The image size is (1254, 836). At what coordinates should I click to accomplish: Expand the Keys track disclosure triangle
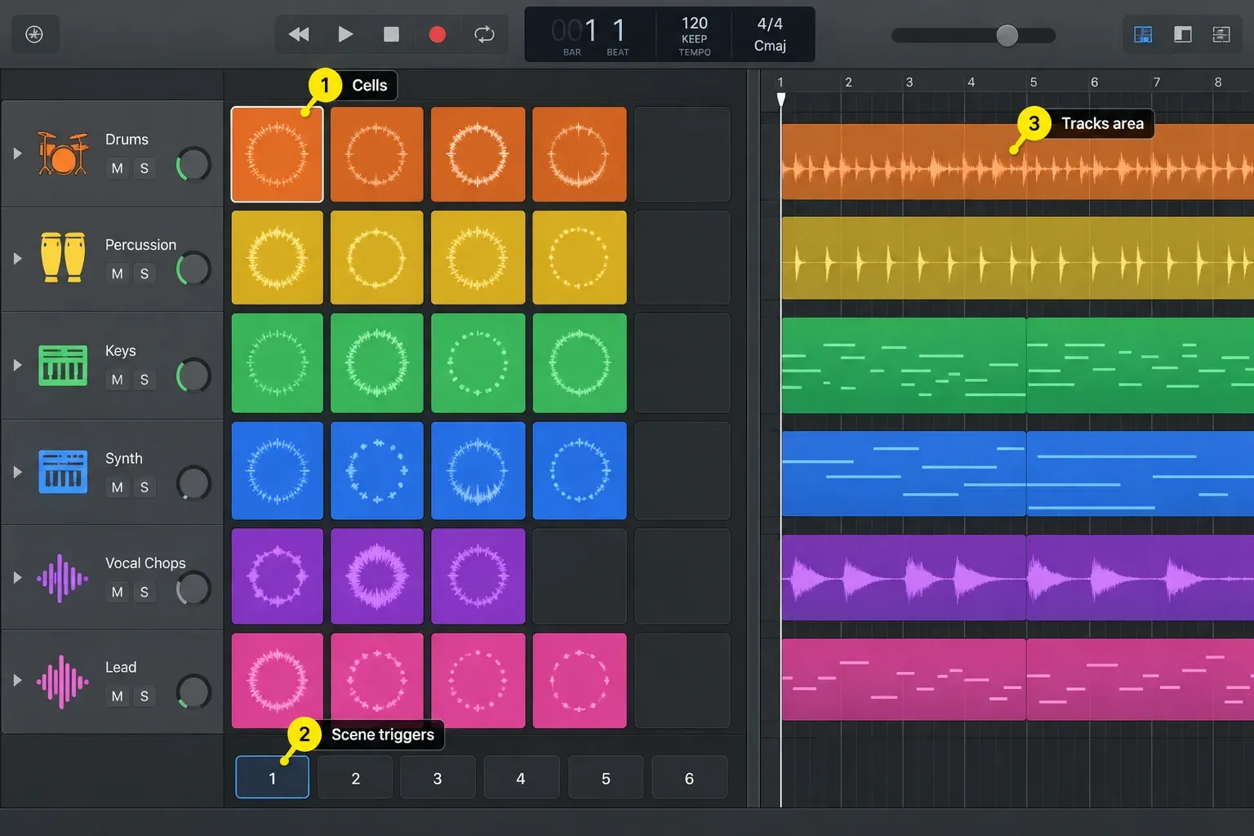click(x=17, y=365)
